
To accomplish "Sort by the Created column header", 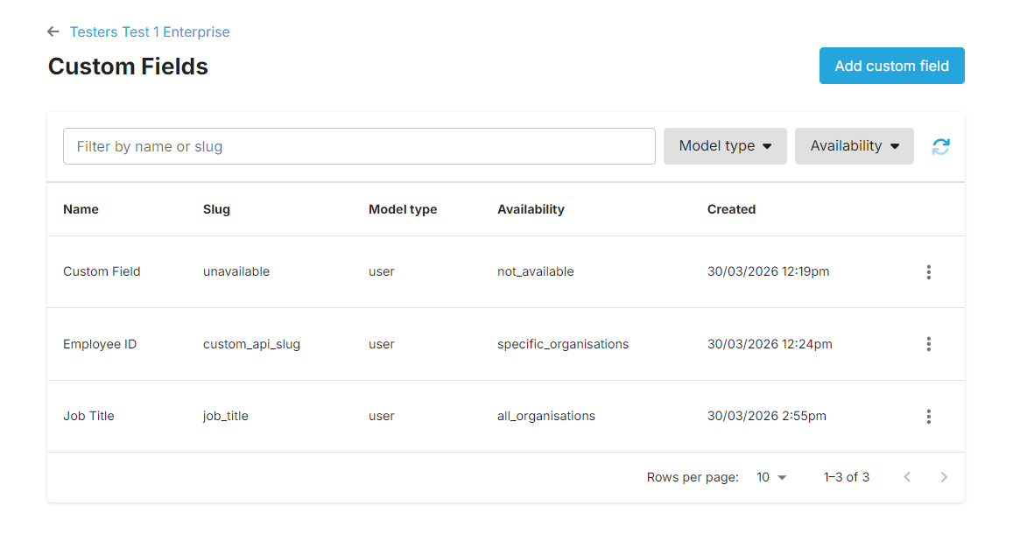I will (731, 209).
